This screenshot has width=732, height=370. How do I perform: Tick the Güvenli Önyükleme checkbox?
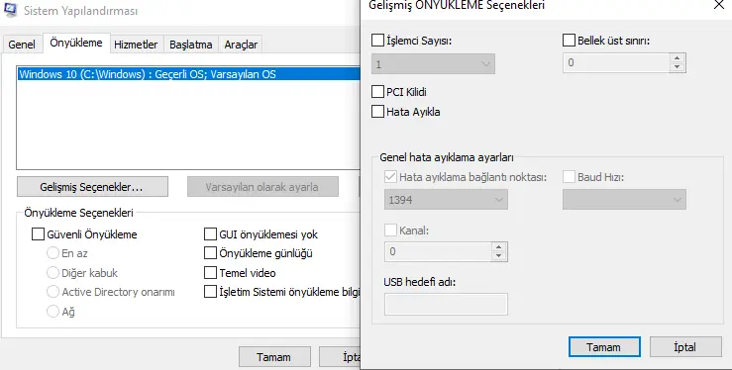pyautogui.click(x=38, y=233)
